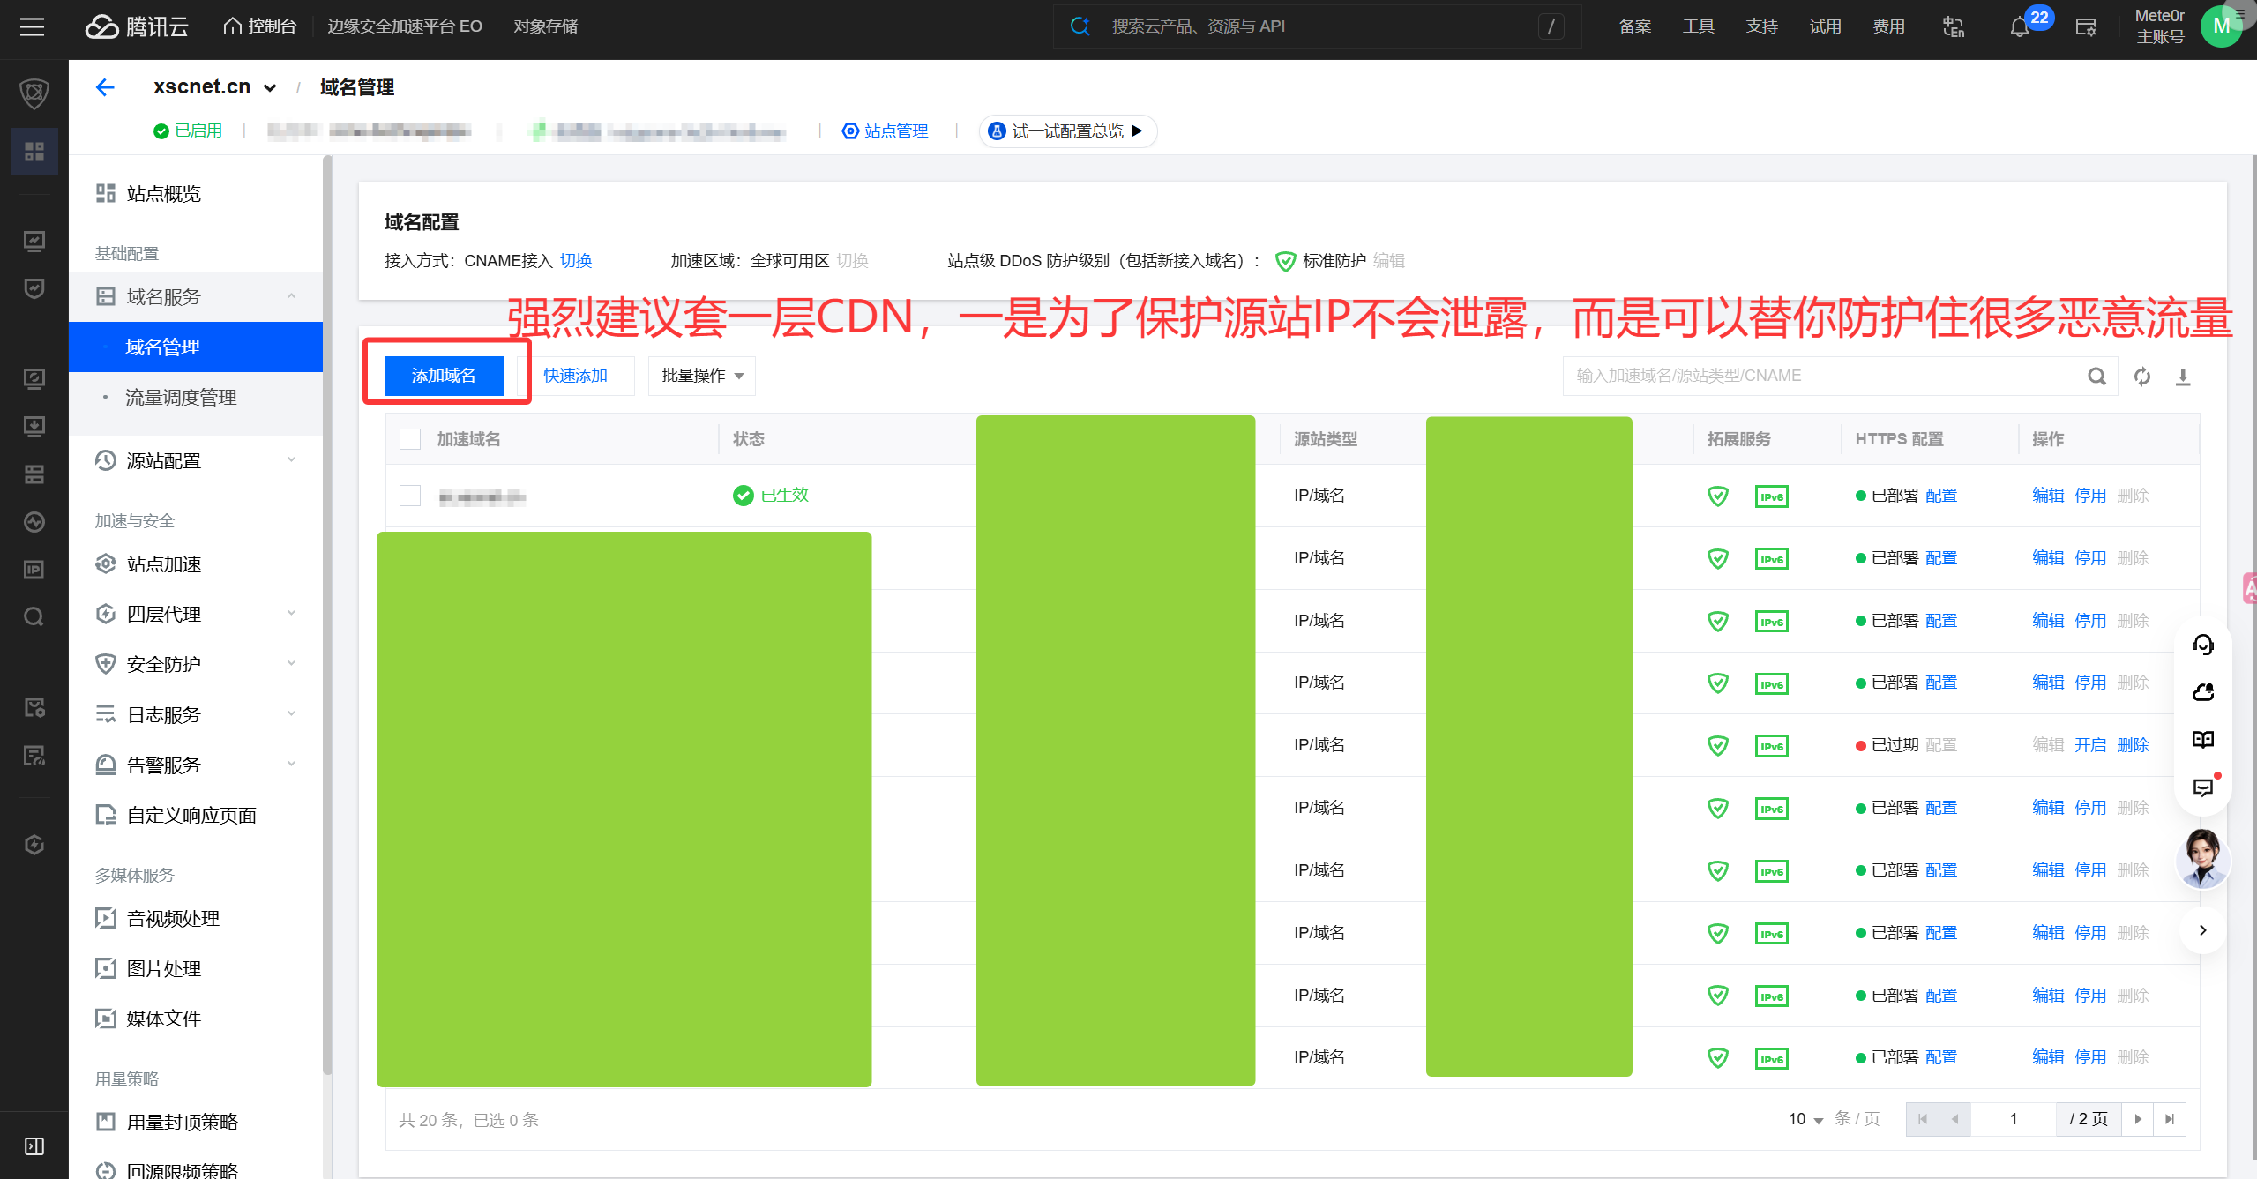The image size is (2257, 1179).
Task: Click the 试一试配置总览 button
Action: [x=1068, y=131]
